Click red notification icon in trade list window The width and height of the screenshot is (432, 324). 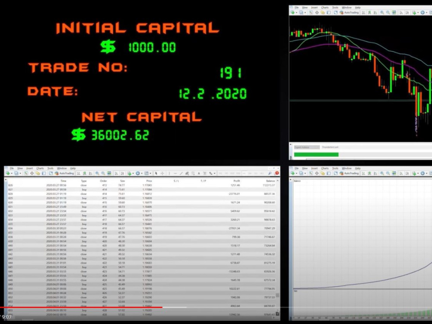(x=277, y=173)
